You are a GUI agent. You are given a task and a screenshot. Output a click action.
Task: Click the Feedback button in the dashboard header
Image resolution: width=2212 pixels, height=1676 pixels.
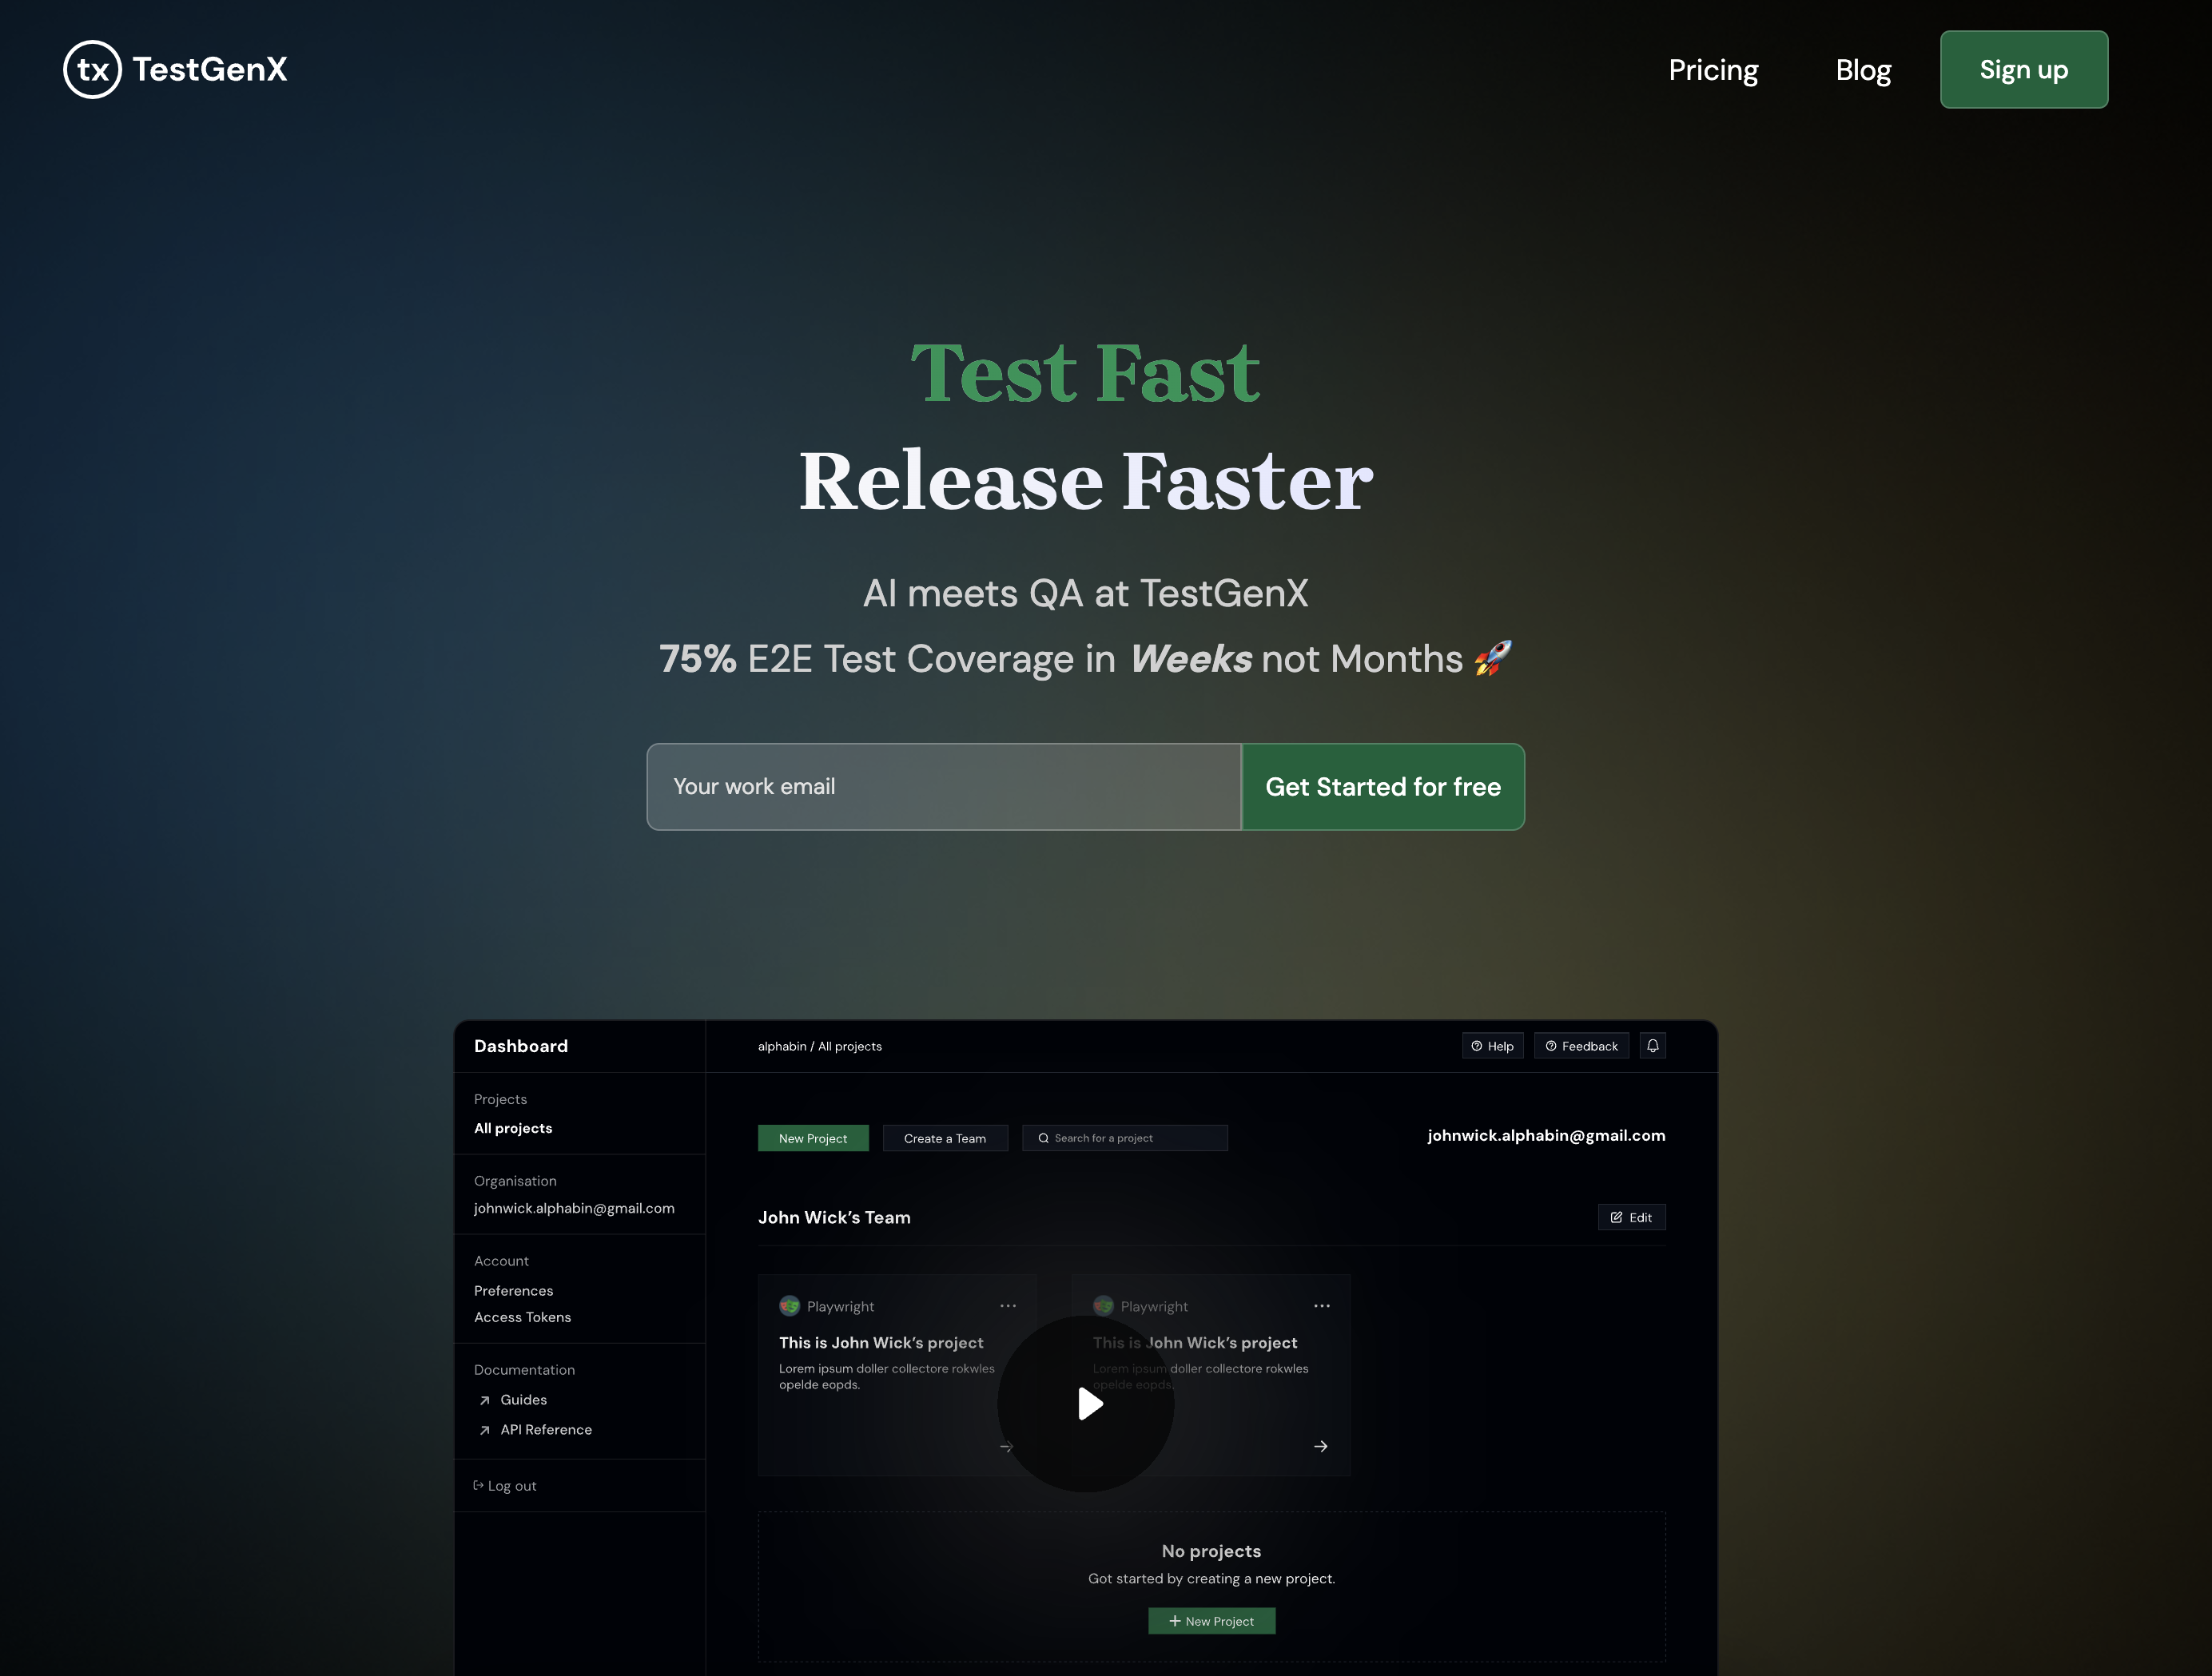pos(1581,1046)
